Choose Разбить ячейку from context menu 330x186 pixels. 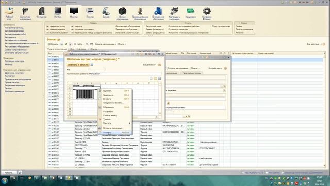click(x=115, y=115)
